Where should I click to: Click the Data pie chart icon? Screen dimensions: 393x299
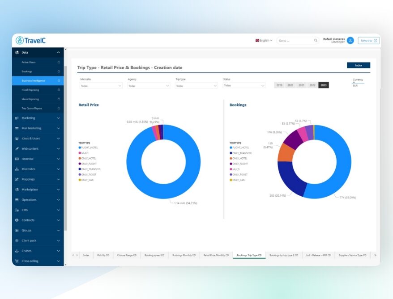[17, 52]
